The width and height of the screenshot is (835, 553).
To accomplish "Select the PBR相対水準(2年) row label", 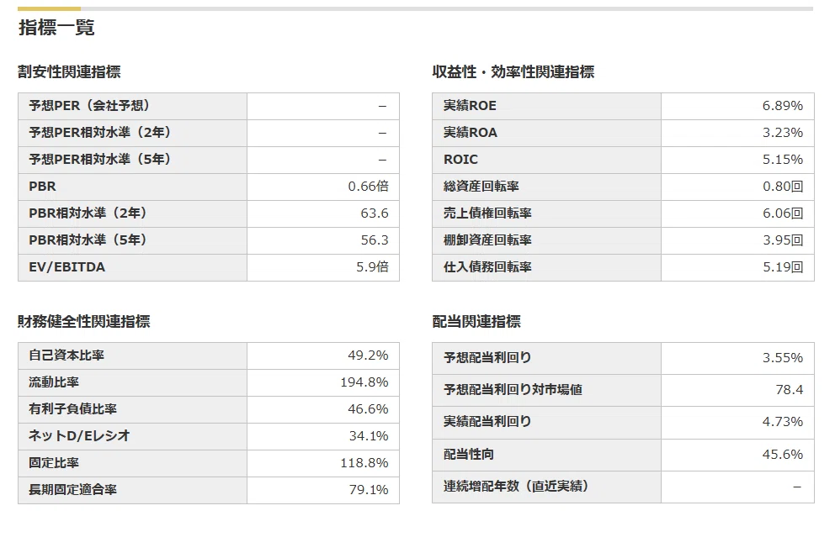I will coord(88,213).
